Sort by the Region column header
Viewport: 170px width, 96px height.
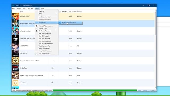click(x=79, y=11)
